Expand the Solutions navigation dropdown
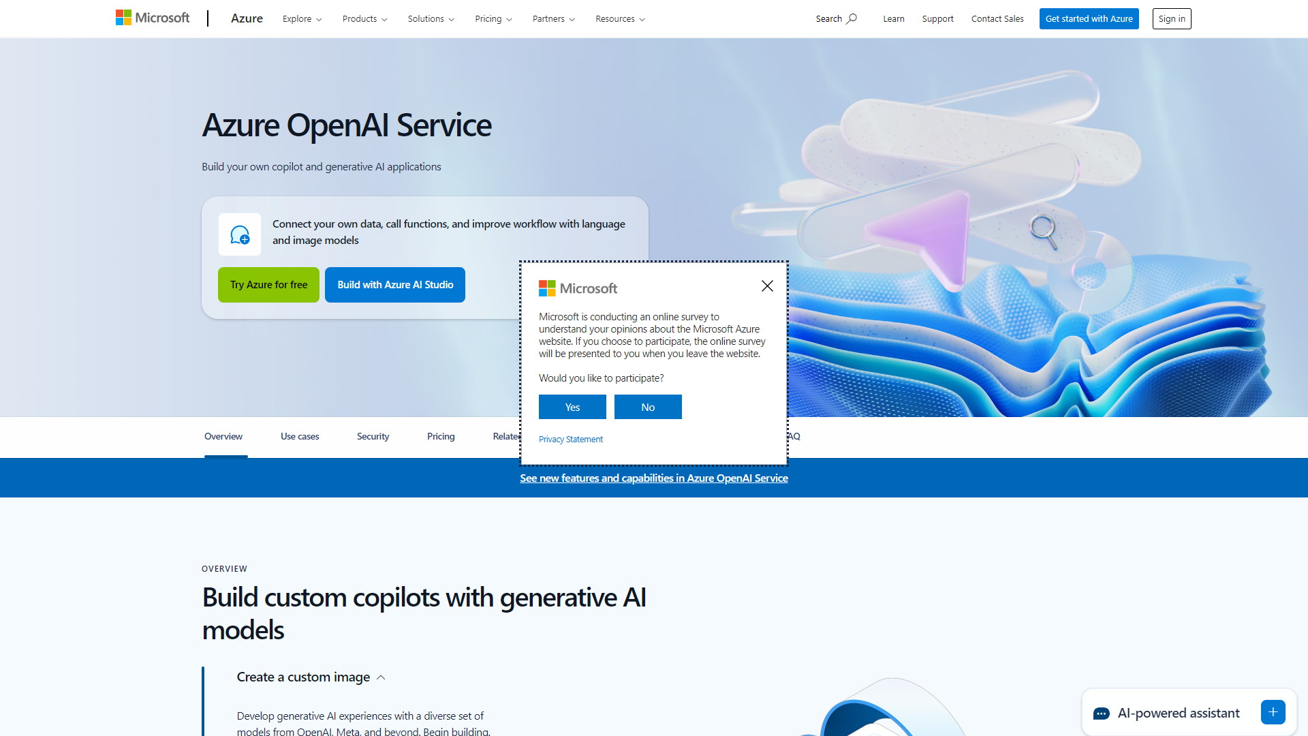The width and height of the screenshot is (1308, 736). click(431, 19)
